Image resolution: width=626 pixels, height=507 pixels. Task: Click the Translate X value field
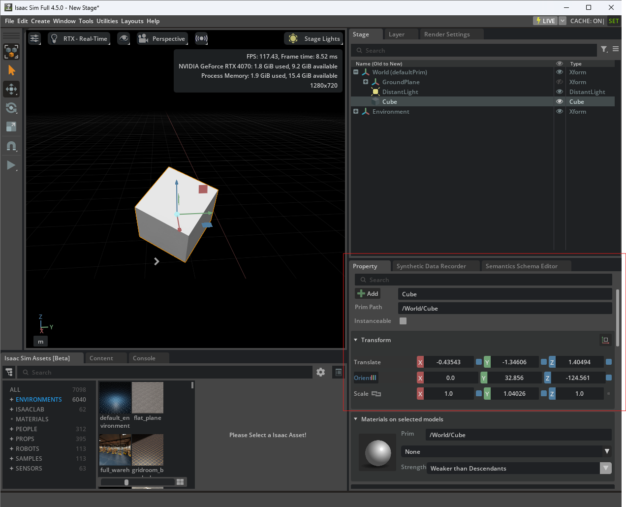tap(448, 362)
